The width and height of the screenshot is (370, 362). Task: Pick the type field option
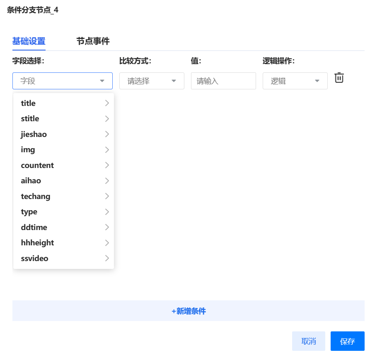[29, 212]
